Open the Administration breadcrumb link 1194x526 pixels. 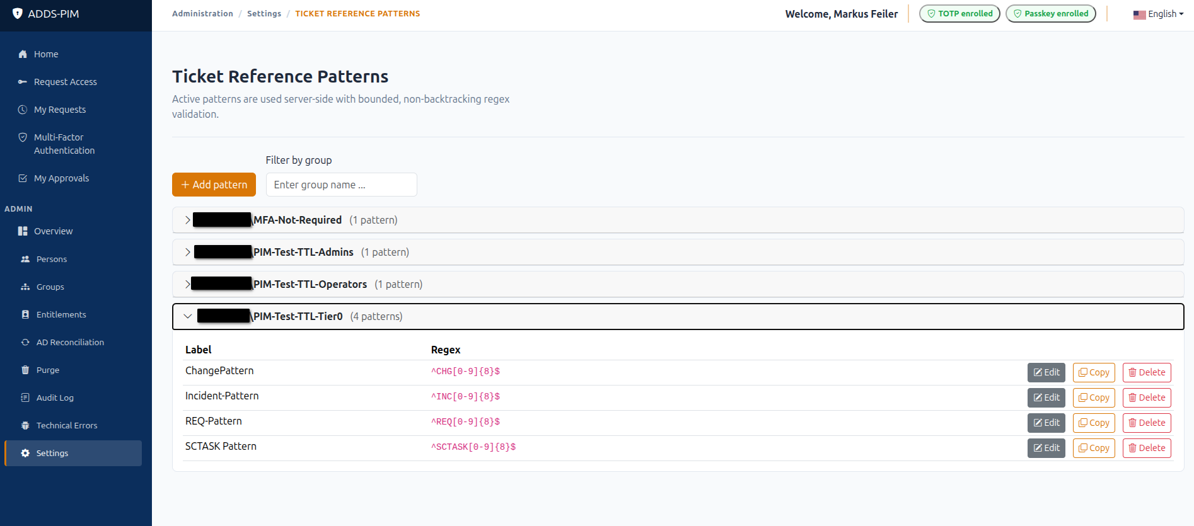202,13
